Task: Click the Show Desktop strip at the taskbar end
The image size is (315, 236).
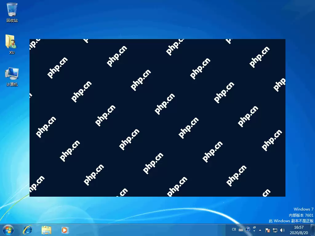Action: (313, 230)
